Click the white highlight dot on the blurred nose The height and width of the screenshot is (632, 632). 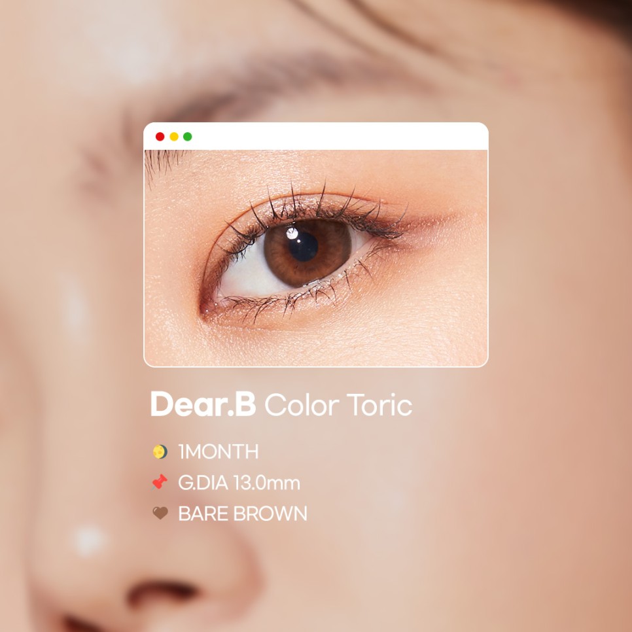[89, 540]
